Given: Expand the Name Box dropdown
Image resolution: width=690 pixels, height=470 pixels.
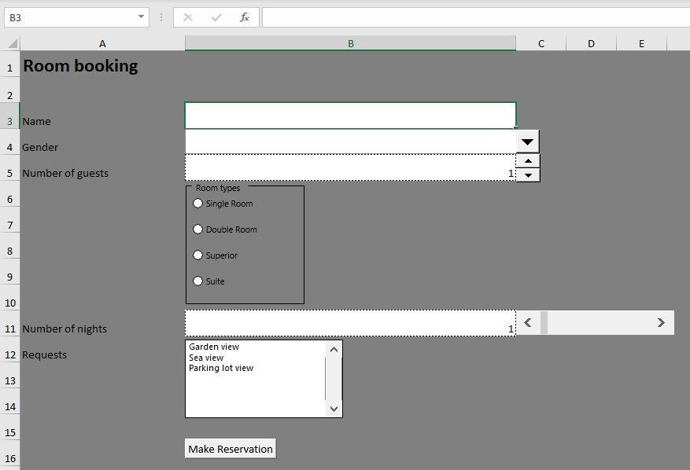Looking at the screenshot, I should pos(142,17).
